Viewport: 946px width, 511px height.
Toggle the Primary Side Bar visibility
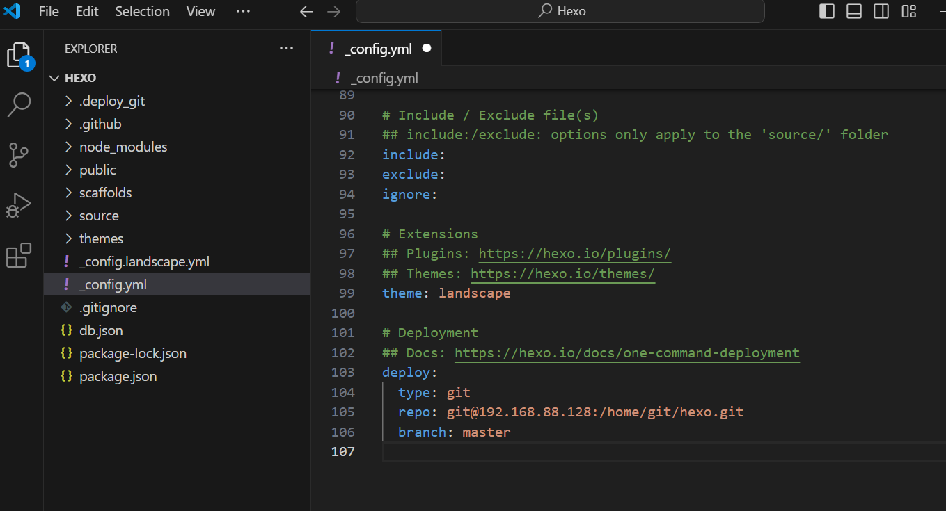pyautogui.click(x=827, y=11)
